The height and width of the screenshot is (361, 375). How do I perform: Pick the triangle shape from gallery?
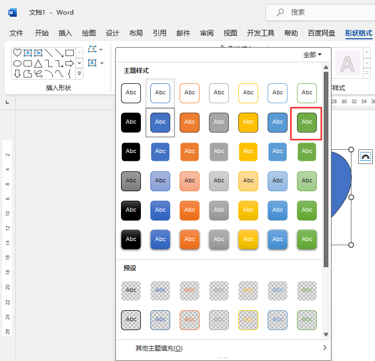(38, 63)
